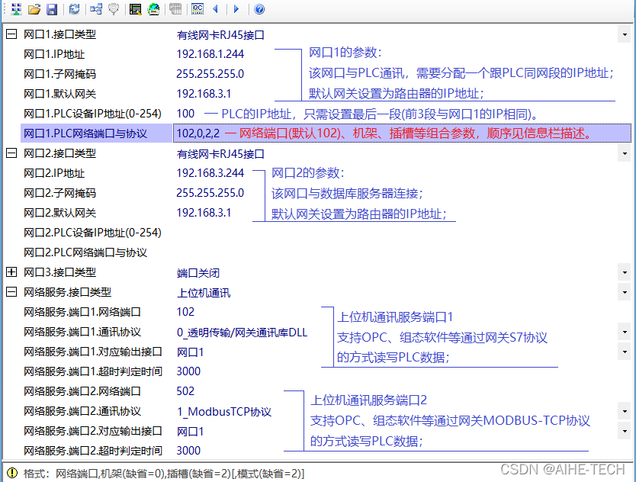Edit the 端口1 port value 102
636x482 pixels.
185,312
